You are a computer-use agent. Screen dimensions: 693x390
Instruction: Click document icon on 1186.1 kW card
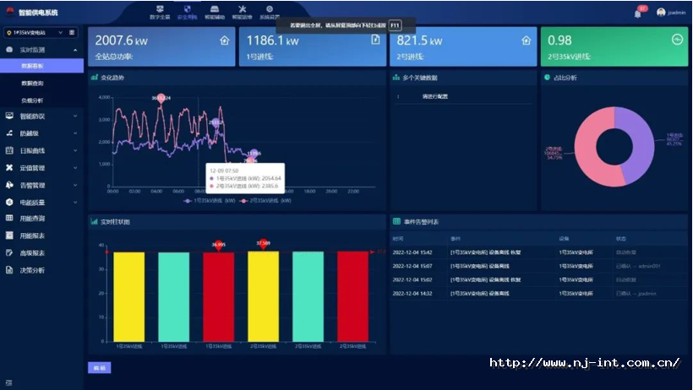click(375, 40)
